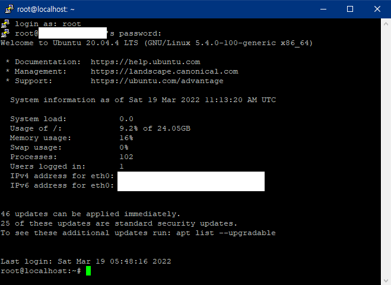Click '25 of these updates are standard security updates' line
The image size is (391, 285).
point(119,223)
